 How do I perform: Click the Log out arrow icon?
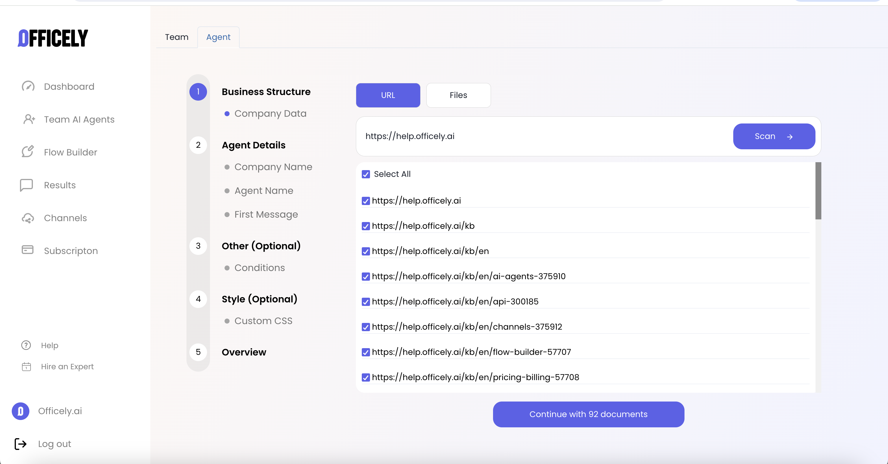(20, 444)
